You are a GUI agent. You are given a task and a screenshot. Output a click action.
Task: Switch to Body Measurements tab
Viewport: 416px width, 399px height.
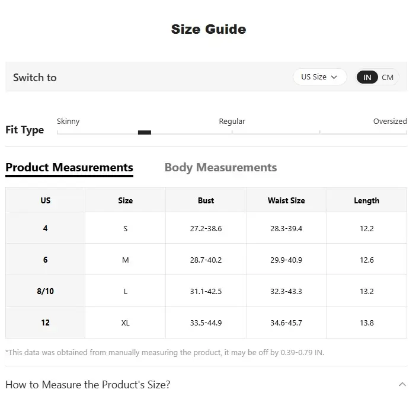pyautogui.click(x=220, y=167)
